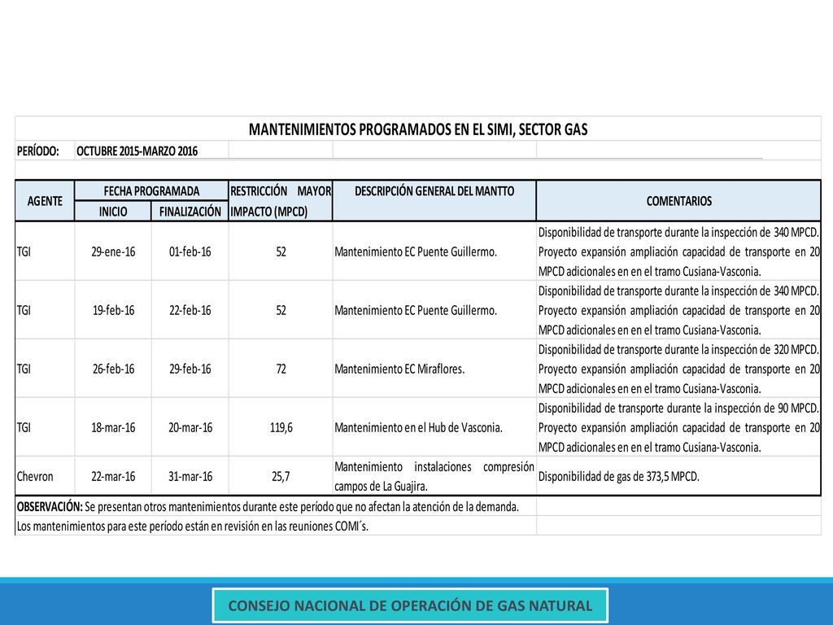Select the start date 18-mar-16
Viewport: 833px width, 625px height.
point(113,427)
